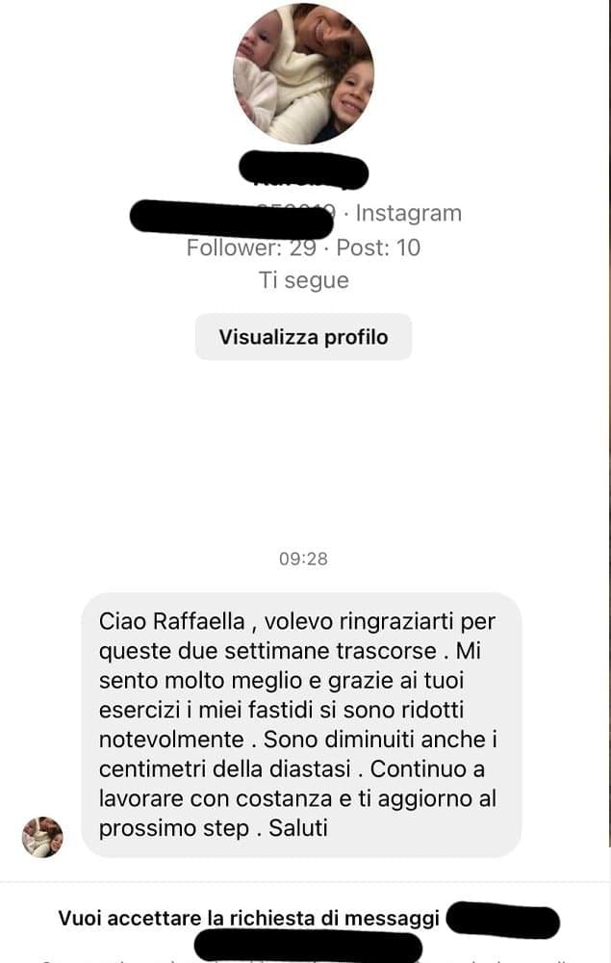Open the large circular profile photo
Screen dimensions: 611x963
303,73
